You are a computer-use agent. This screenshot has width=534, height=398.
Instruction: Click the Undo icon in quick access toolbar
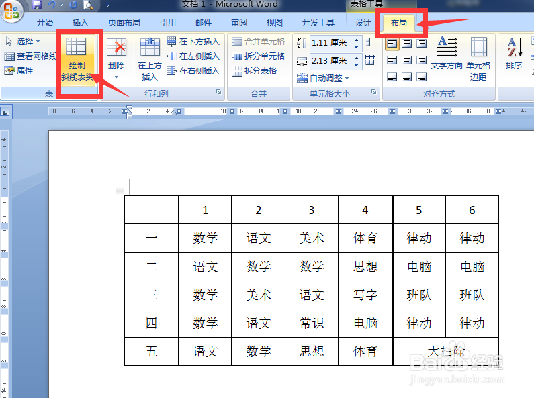click(x=52, y=5)
